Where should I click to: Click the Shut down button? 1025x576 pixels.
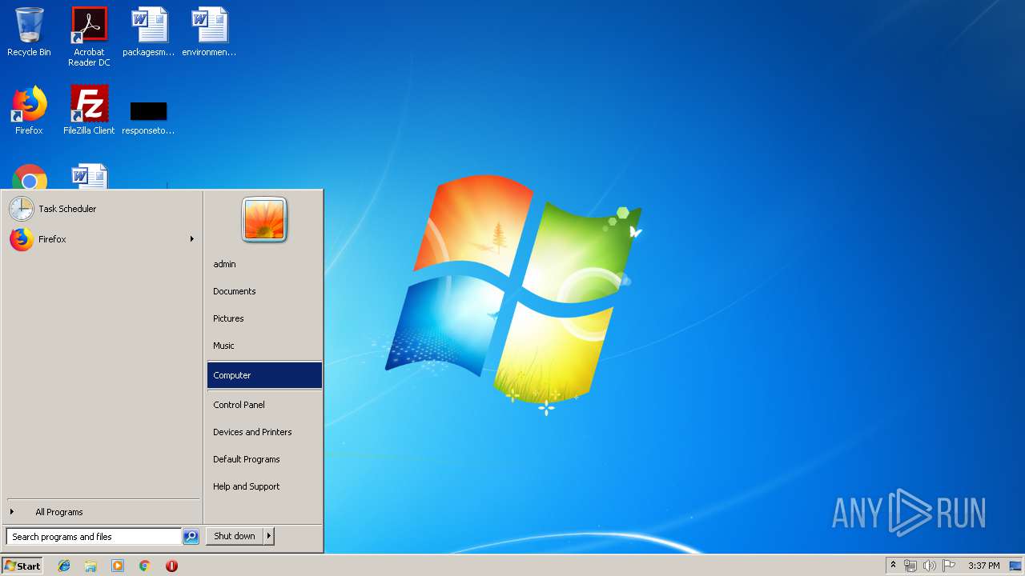[x=235, y=537]
